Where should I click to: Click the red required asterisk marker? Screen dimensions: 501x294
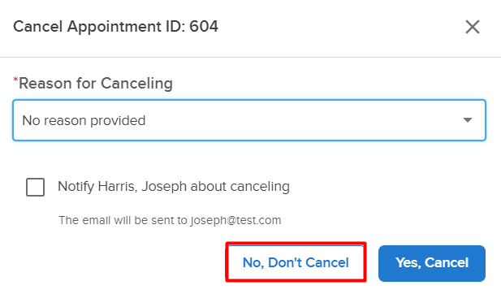(x=15, y=80)
